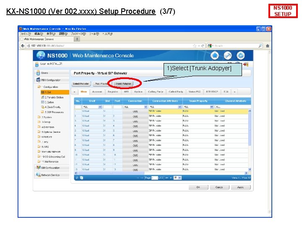The image size is (302, 227).
Task: Click the search magnifier icon in browser
Action: pyautogui.click(x=260, y=46)
